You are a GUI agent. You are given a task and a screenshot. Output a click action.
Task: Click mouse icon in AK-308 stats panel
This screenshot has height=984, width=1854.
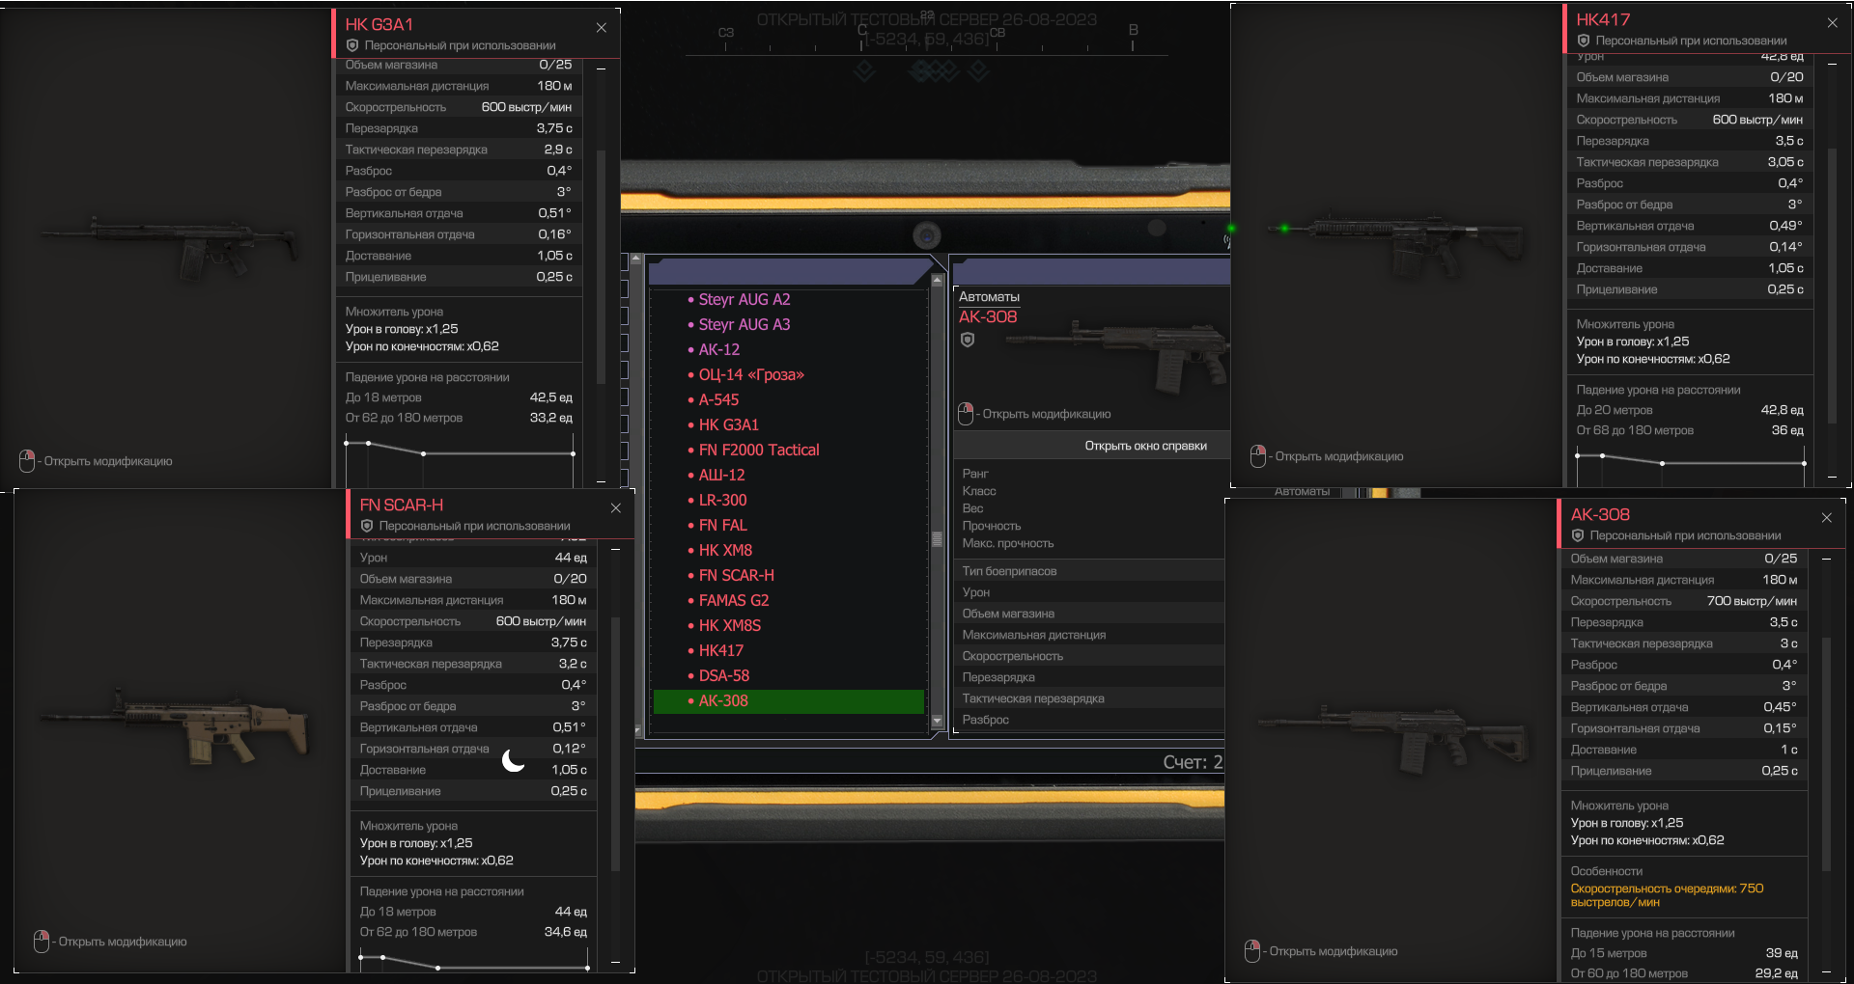pyautogui.click(x=1252, y=951)
